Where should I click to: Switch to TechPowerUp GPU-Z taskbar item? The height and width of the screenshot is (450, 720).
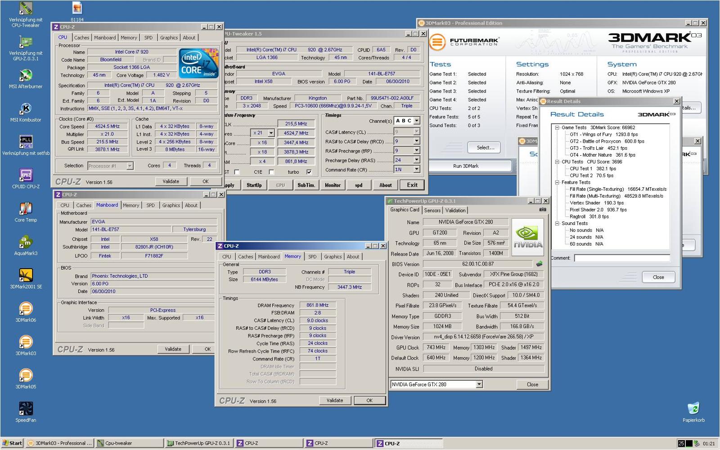click(199, 443)
